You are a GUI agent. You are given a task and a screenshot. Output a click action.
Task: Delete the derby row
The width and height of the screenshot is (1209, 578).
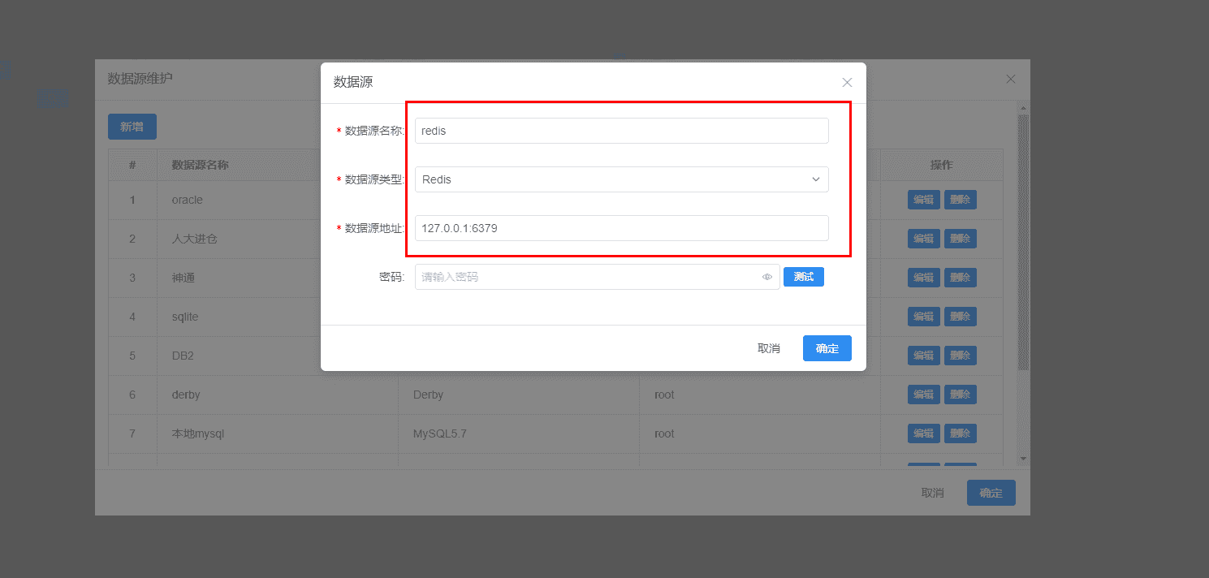961,395
